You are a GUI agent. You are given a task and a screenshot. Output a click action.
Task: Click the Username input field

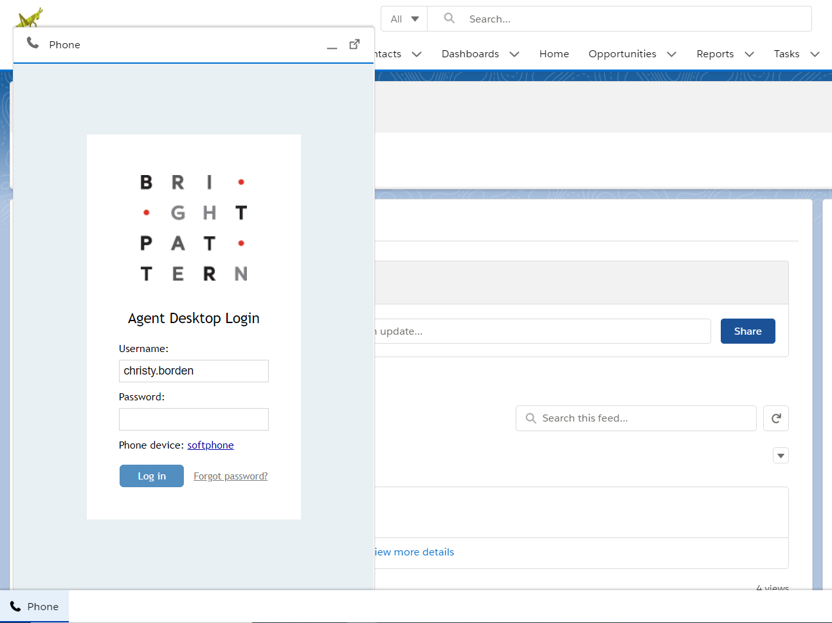[194, 371]
